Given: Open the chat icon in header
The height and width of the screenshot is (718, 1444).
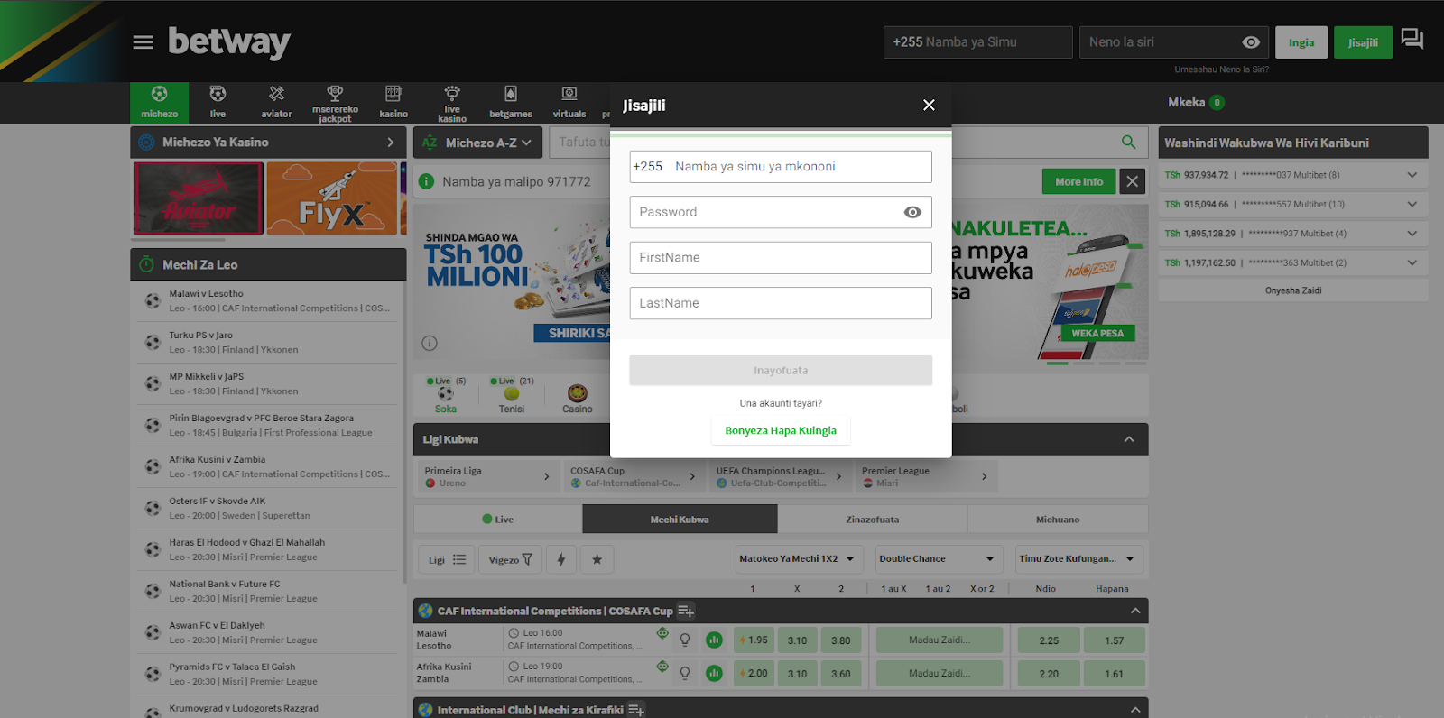Looking at the screenshot, I should click(x=1412, y=39).
